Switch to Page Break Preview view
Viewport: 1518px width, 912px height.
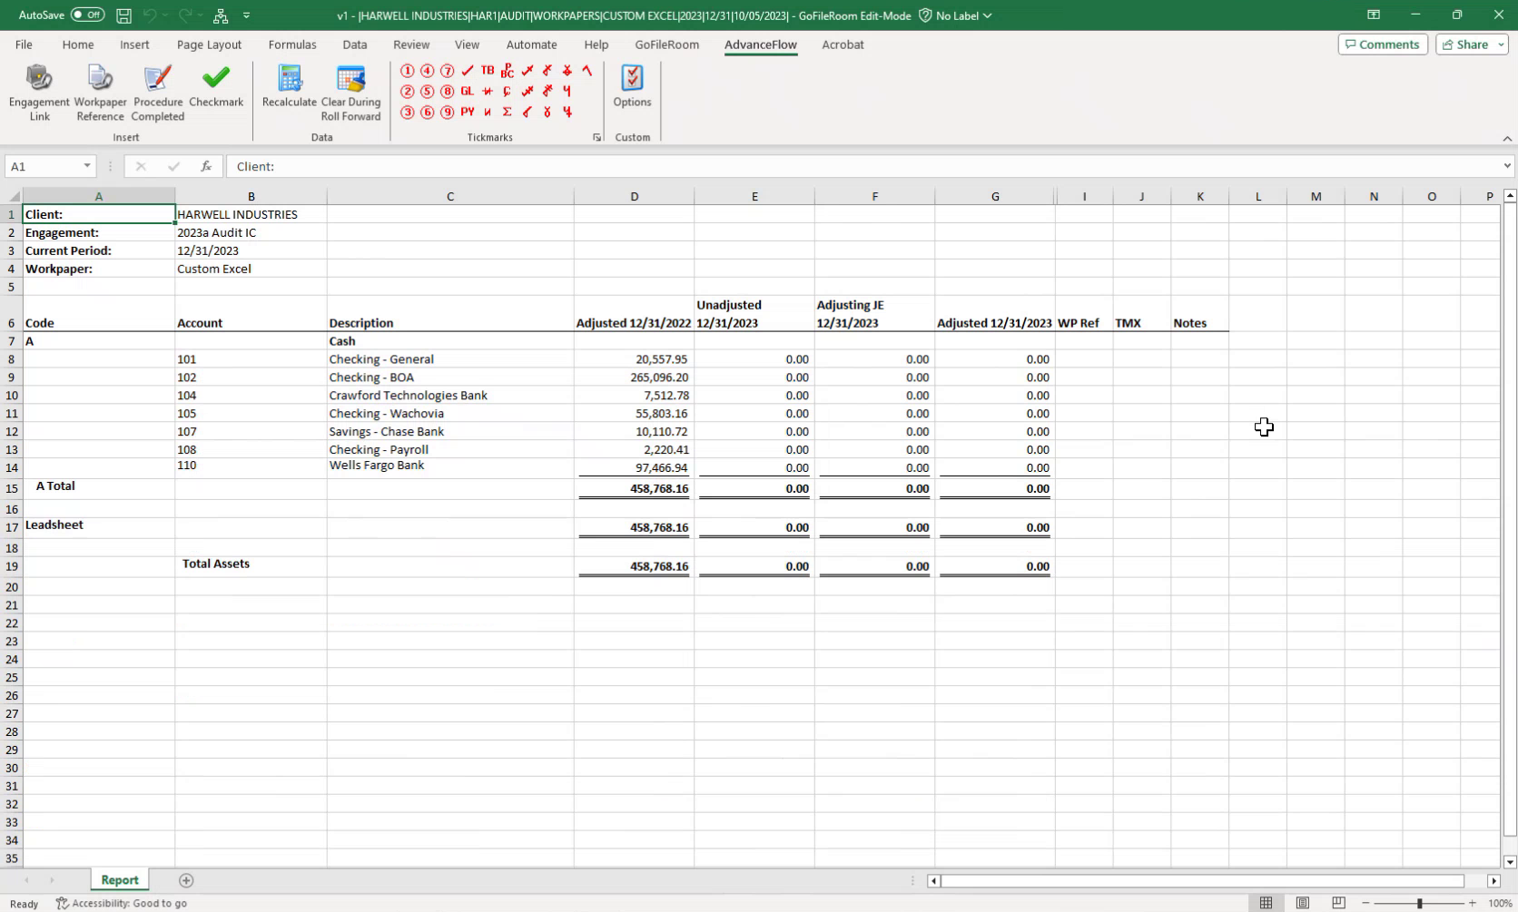1338,903
